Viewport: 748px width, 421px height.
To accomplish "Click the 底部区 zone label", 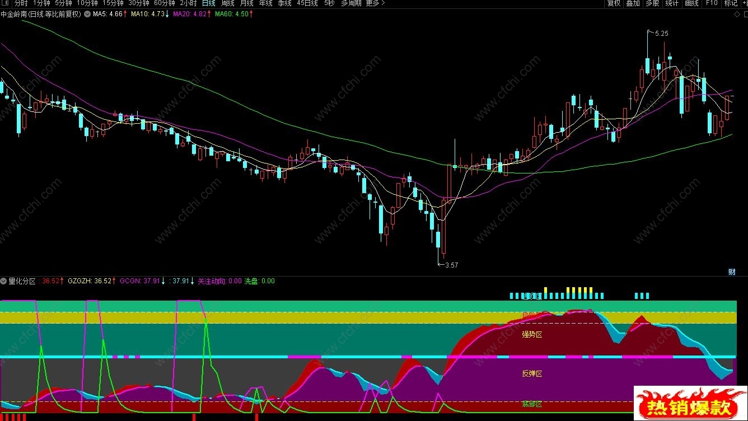I will [532, 404].
